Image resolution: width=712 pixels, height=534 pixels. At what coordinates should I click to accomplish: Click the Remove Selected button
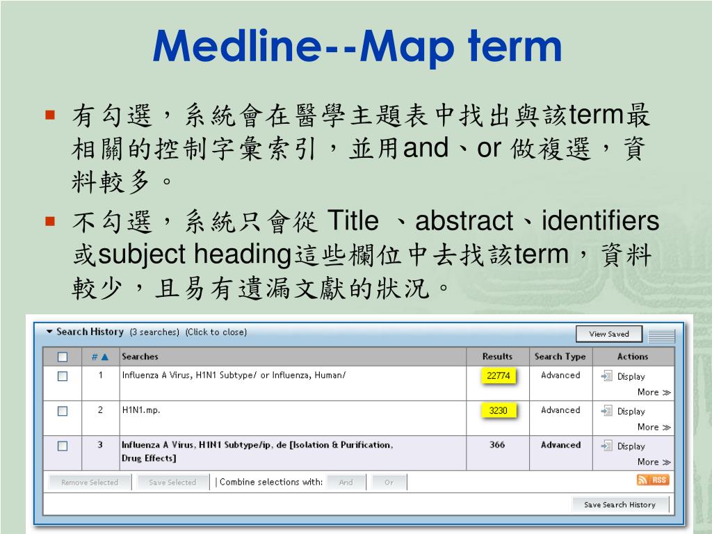tap(90, 483)
